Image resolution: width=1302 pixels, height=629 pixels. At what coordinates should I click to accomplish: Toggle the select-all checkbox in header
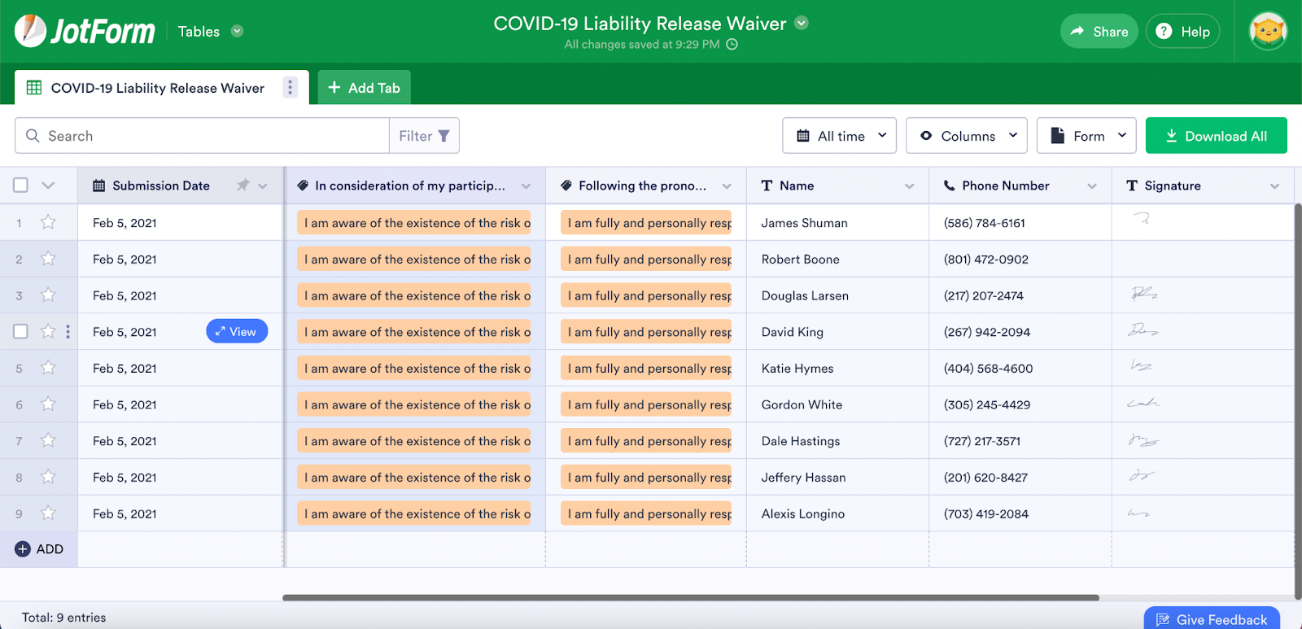pyautogui.click(x=21, y=186)
